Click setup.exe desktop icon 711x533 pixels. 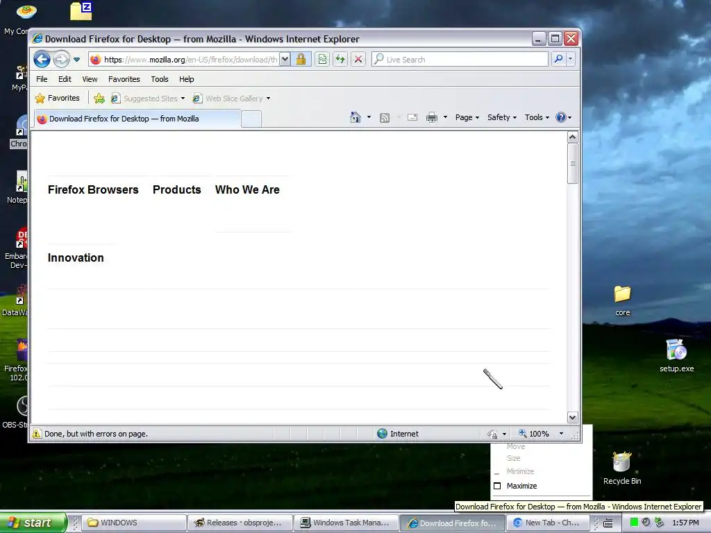coord(676,355)
